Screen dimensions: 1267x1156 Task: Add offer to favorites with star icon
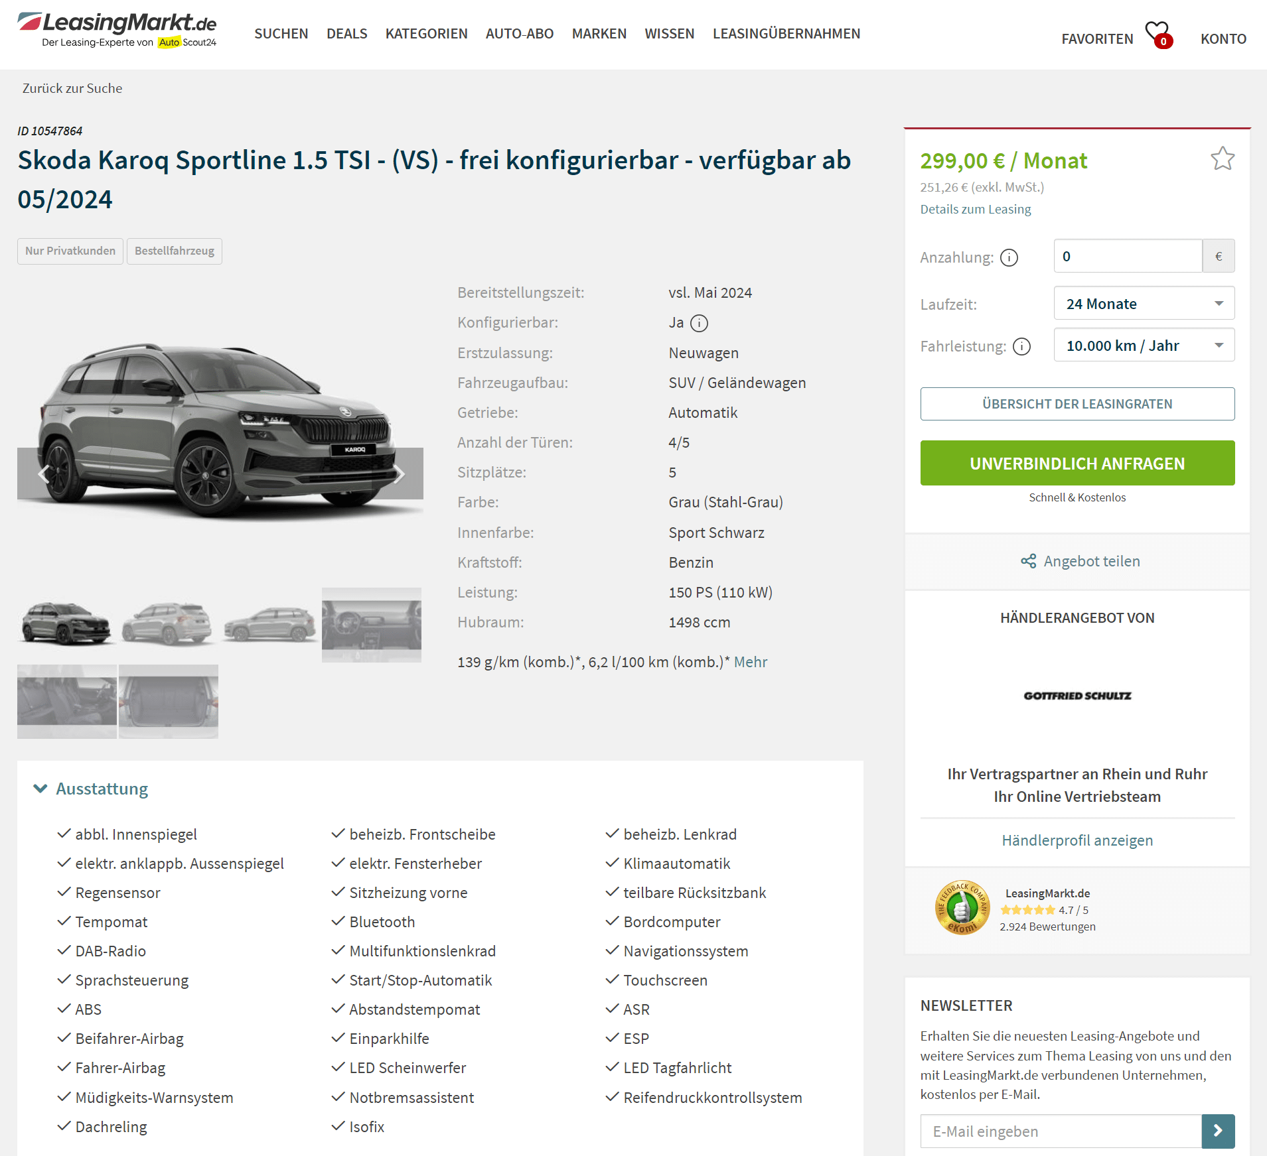tap(1222, 159)
